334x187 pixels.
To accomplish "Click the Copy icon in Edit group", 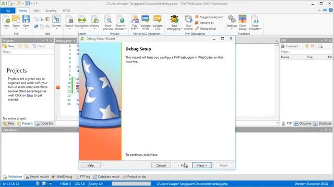I will [36, 19].
